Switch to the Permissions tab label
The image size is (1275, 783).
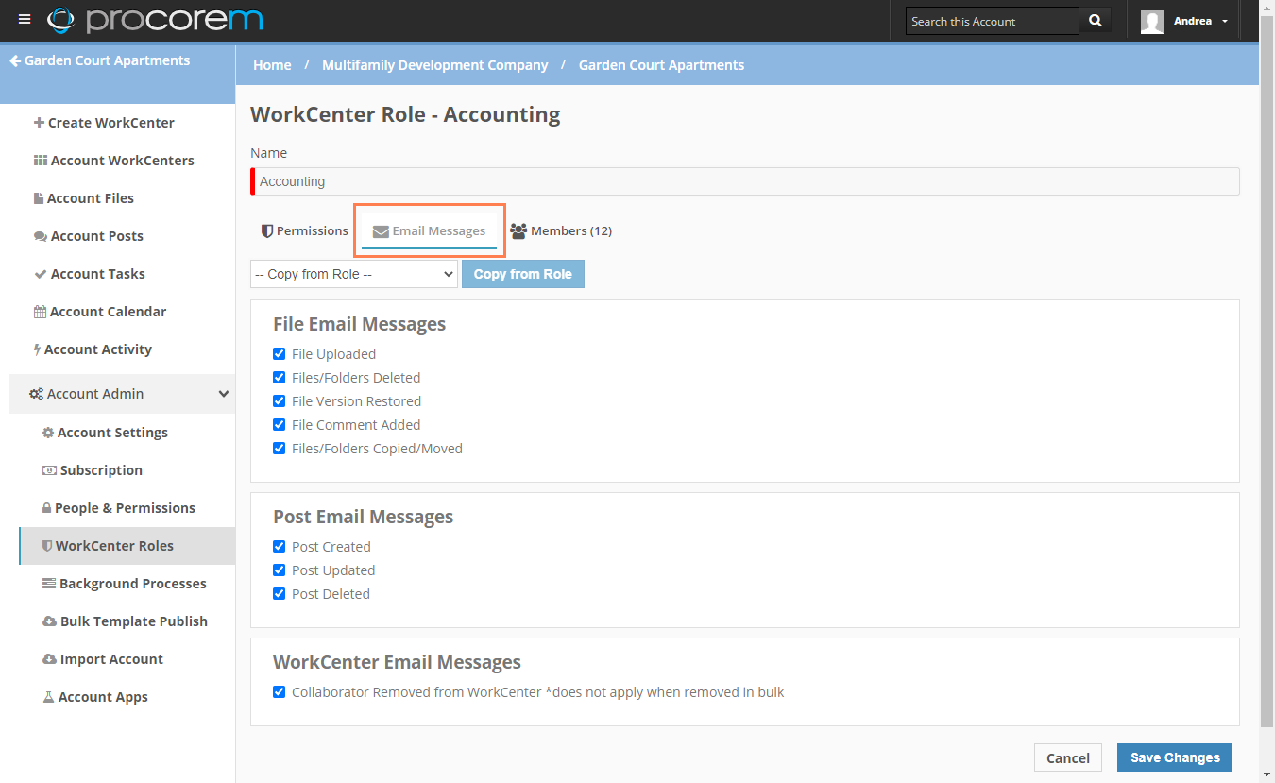click(x=312, y=230)
